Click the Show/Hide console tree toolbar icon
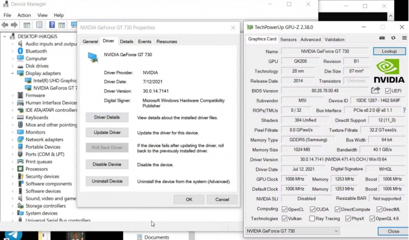This screenshot has height=240, width=409. tap(27, 25)
